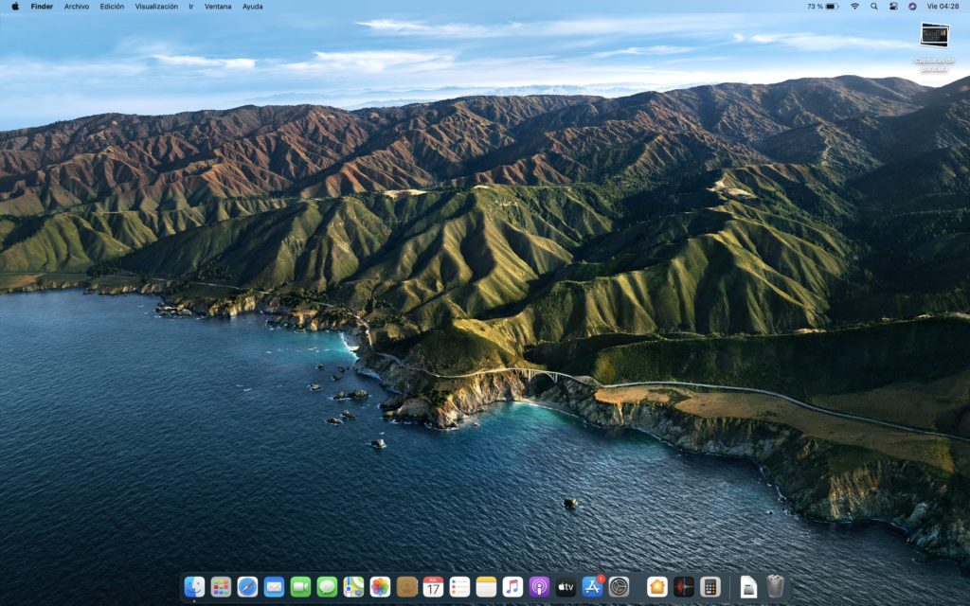This screenshot has height=606, width=970.
Task: Open the Mail app
Action: point(274,587)
